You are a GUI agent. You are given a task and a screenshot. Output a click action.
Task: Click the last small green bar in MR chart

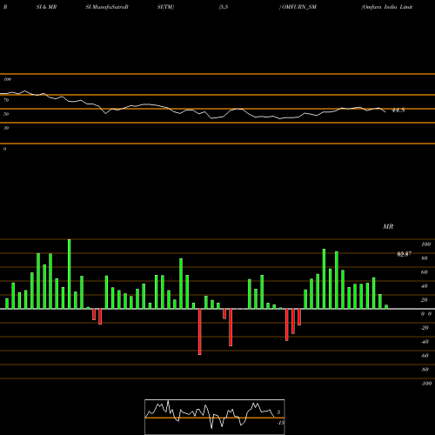pyautogui.click(x=386, y=307)
